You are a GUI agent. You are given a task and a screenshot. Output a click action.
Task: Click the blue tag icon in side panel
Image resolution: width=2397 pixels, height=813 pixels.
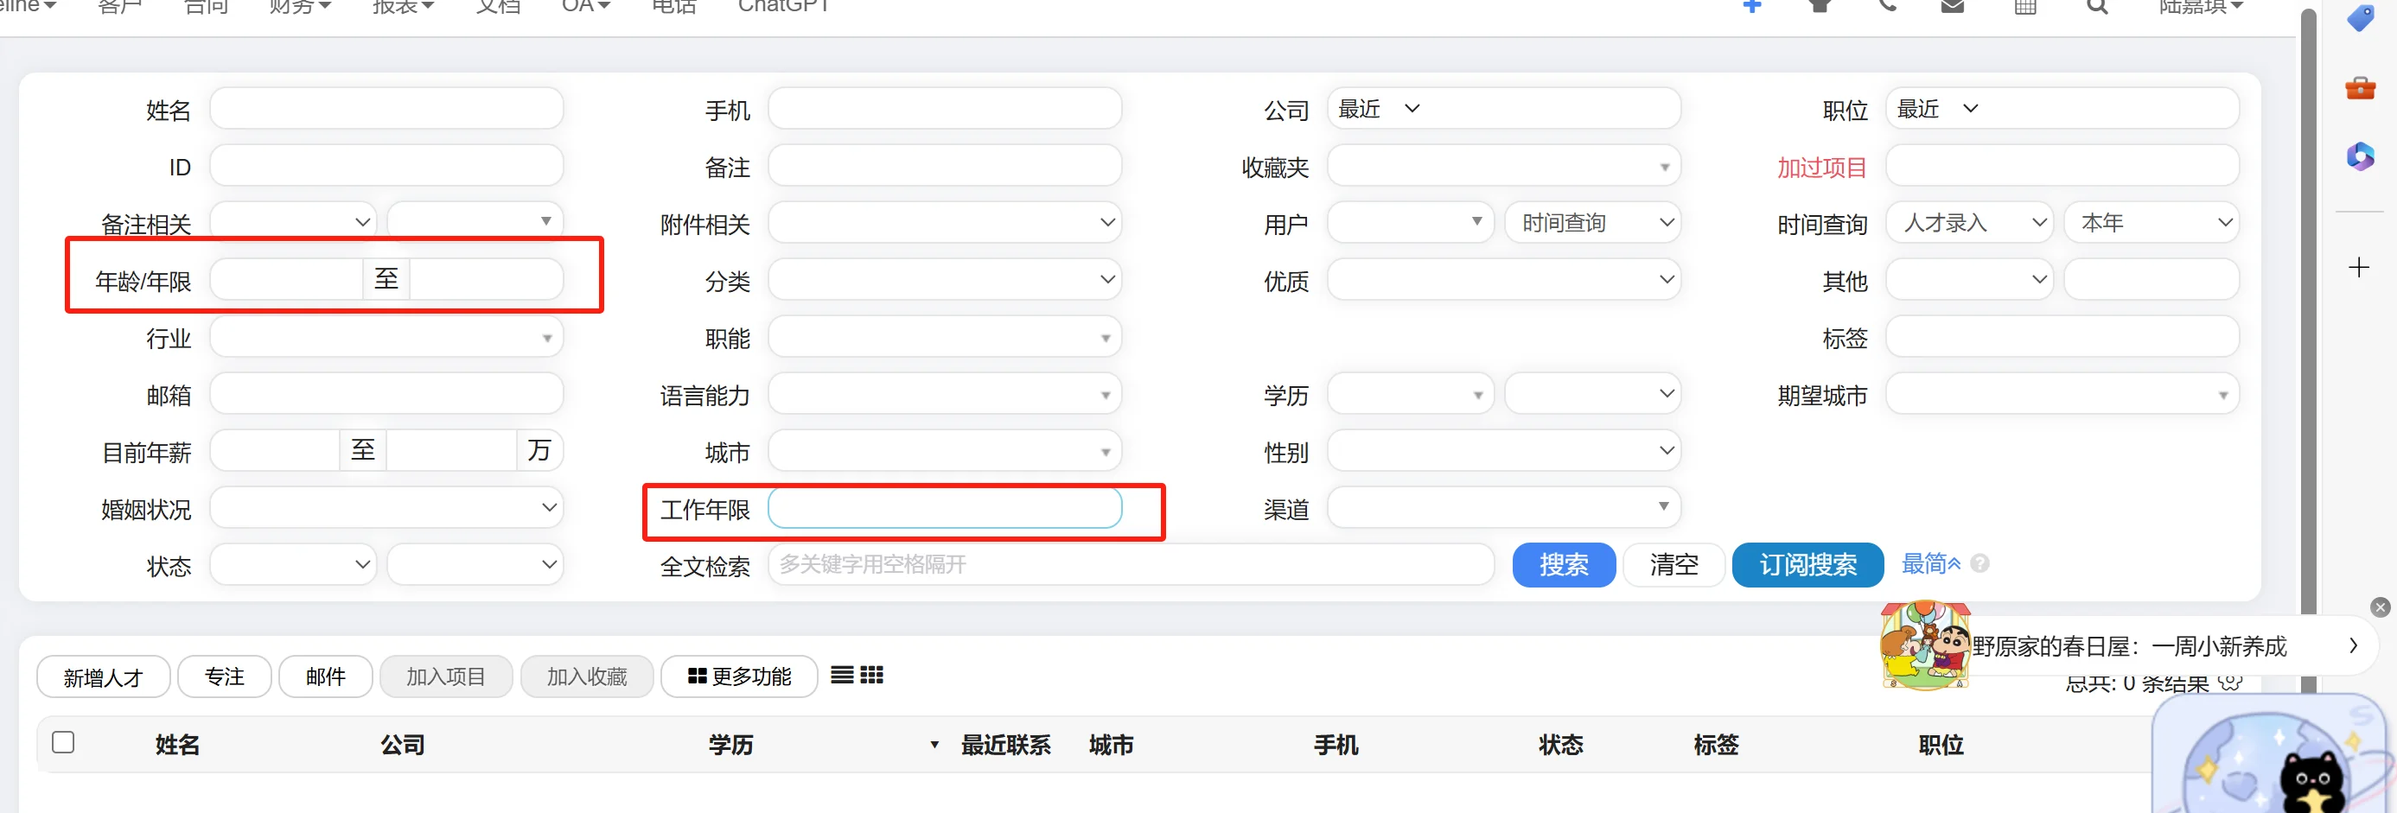point(2362,19)
